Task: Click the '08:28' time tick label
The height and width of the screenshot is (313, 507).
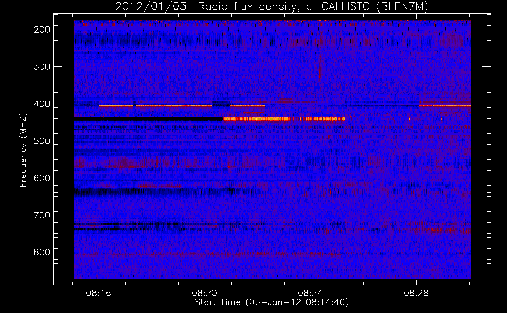Action: point(416,293)
